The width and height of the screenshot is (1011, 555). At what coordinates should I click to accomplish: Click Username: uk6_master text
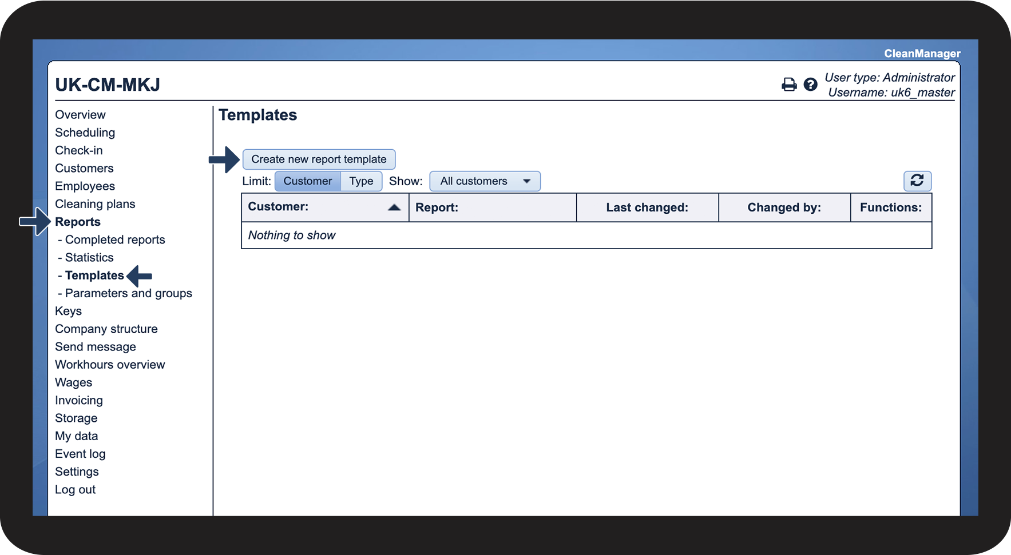[891, 93]
